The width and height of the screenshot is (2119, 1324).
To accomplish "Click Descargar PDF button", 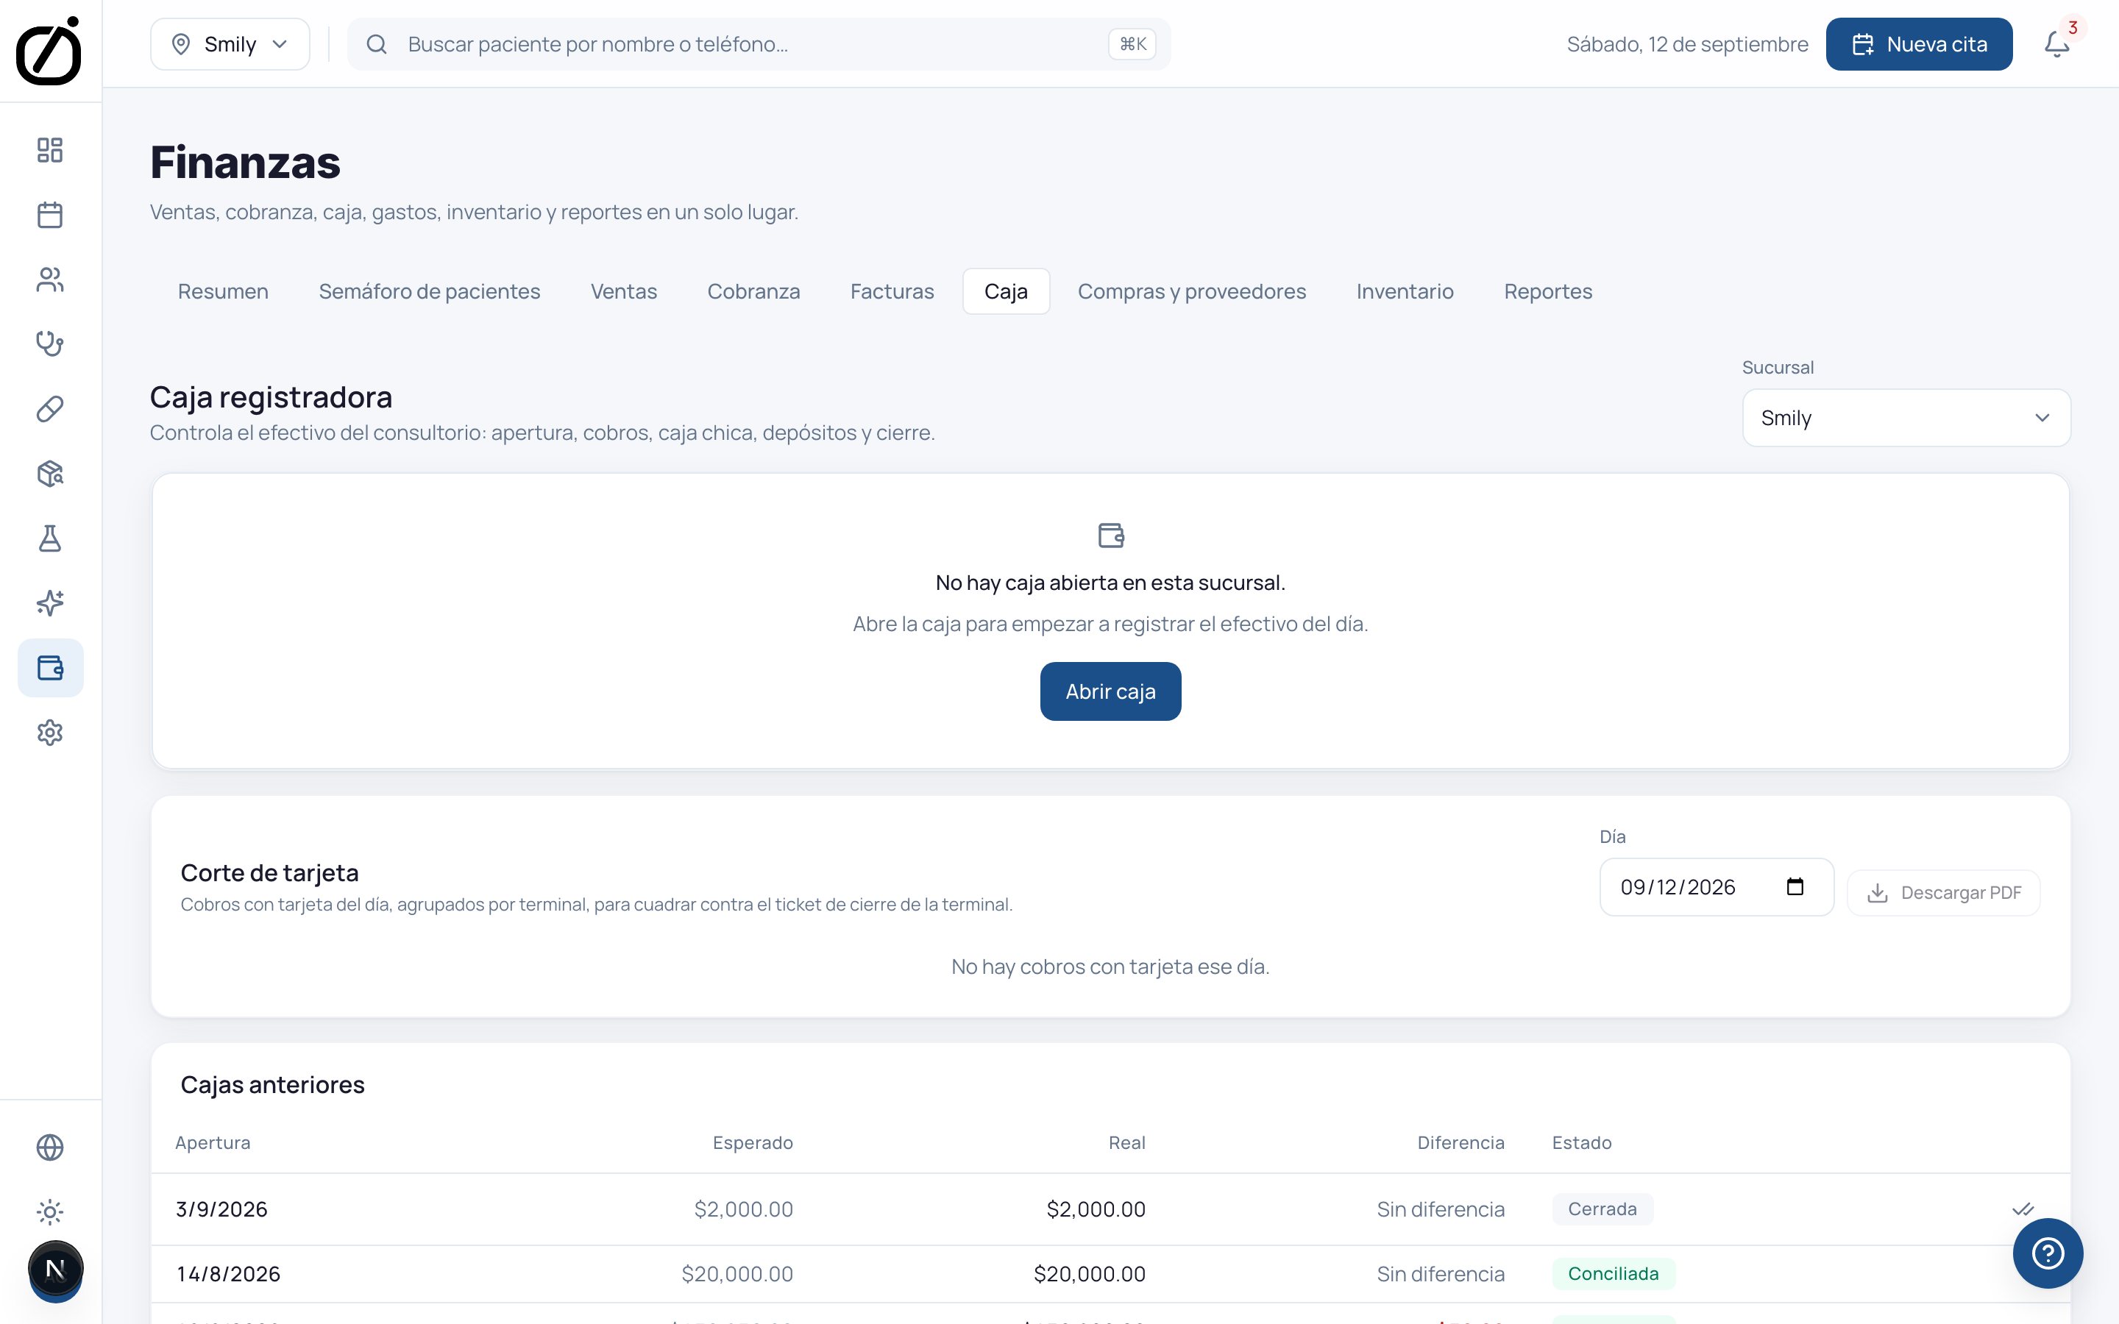I will tap(1943, 892).
